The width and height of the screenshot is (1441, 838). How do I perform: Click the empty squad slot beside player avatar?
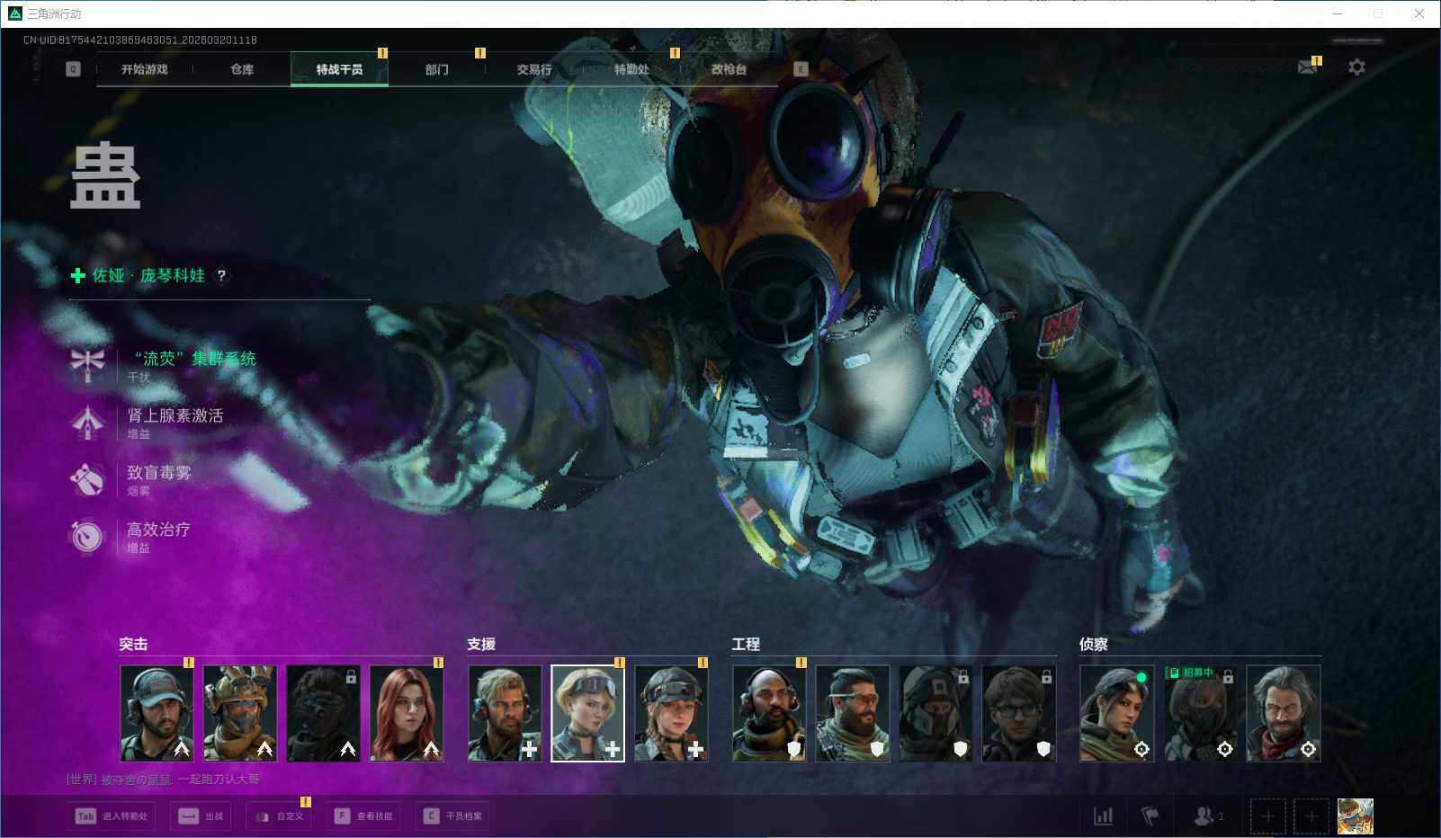[x=1311, y=816]
